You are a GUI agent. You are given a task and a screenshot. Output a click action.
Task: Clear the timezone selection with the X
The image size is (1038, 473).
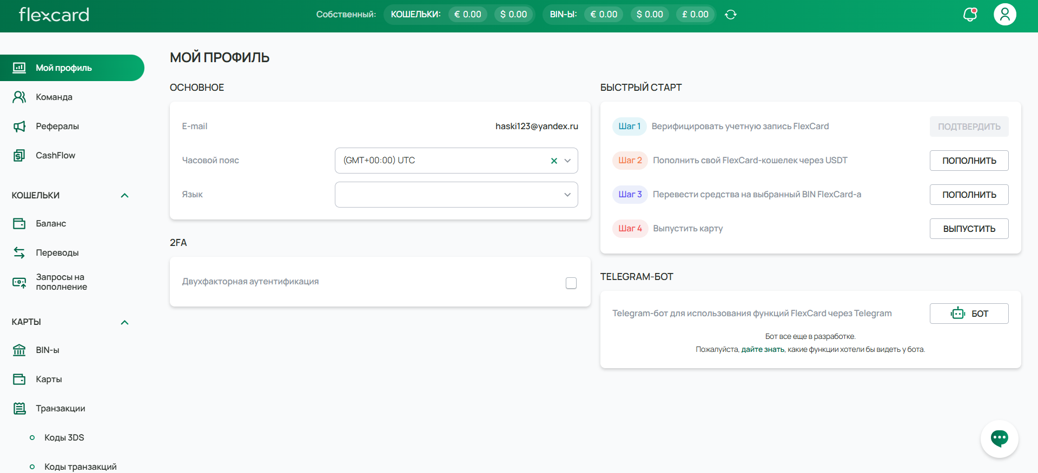tap(554, 161)
